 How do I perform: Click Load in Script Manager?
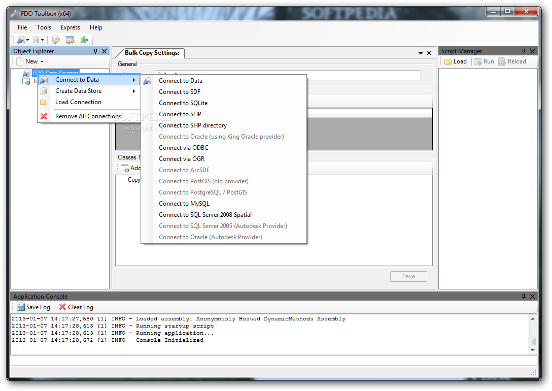click(456, 61)
